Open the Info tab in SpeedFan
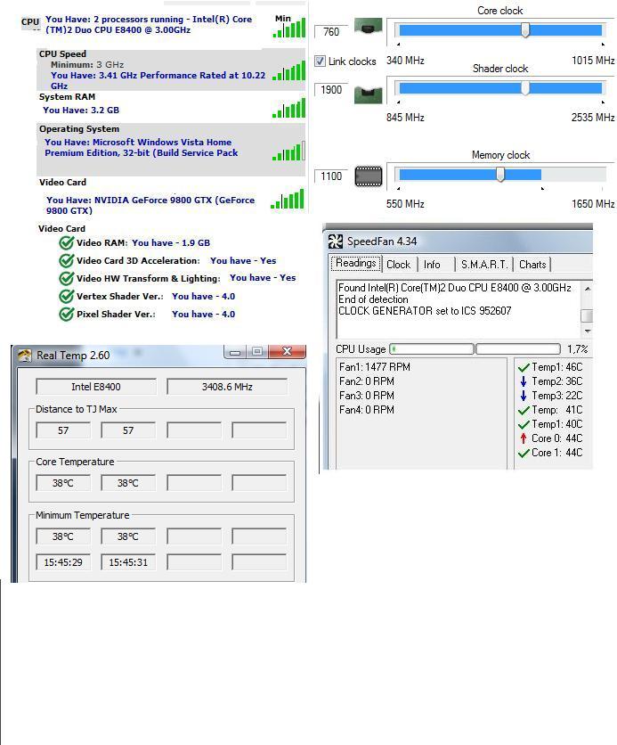 click(x=432, y=265)
